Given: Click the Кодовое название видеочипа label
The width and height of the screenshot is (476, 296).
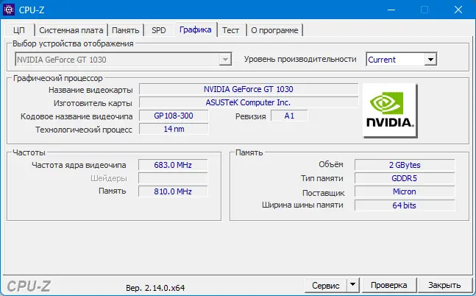Looking at the screenshot, I should pos(77,116).
